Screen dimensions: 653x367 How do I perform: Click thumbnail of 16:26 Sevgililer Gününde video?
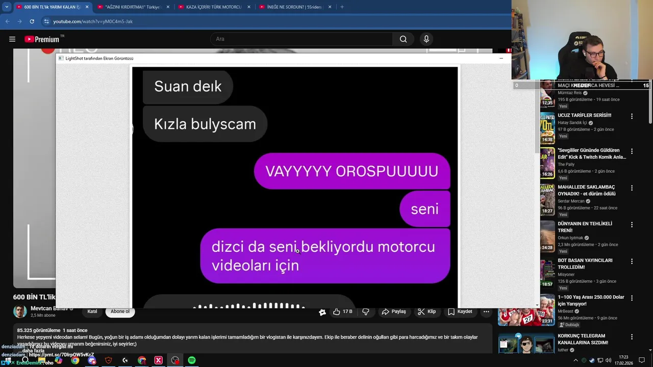tap(547, 163)
